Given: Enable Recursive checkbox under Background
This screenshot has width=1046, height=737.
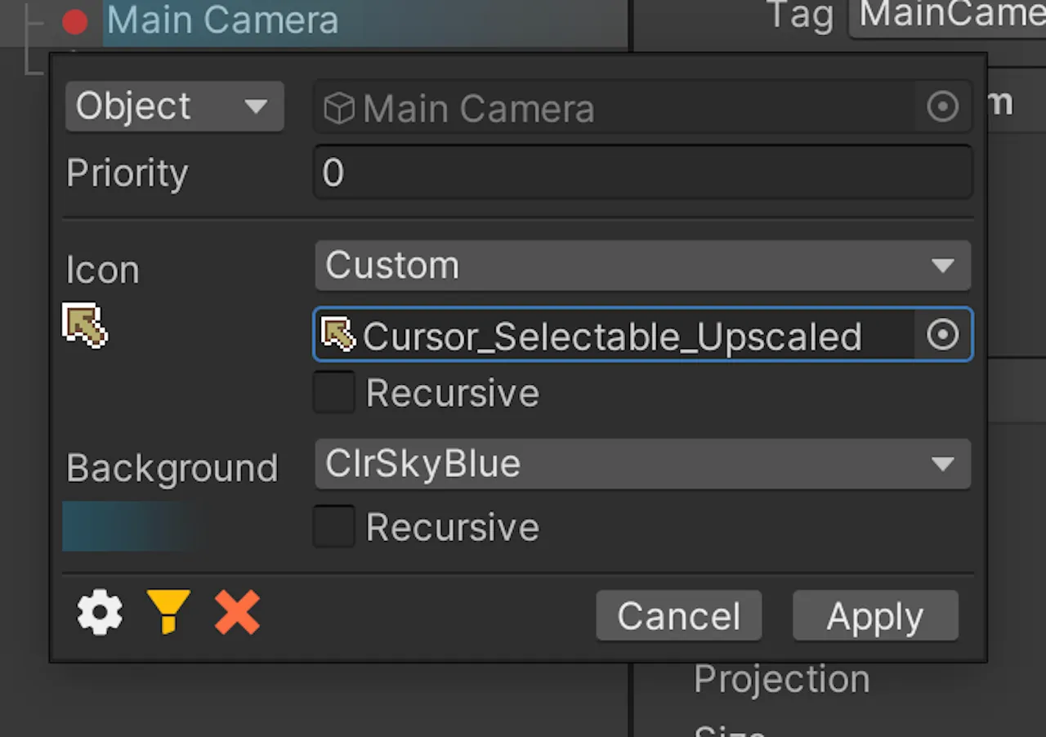Looking at the screenshot, I should 334,526.
